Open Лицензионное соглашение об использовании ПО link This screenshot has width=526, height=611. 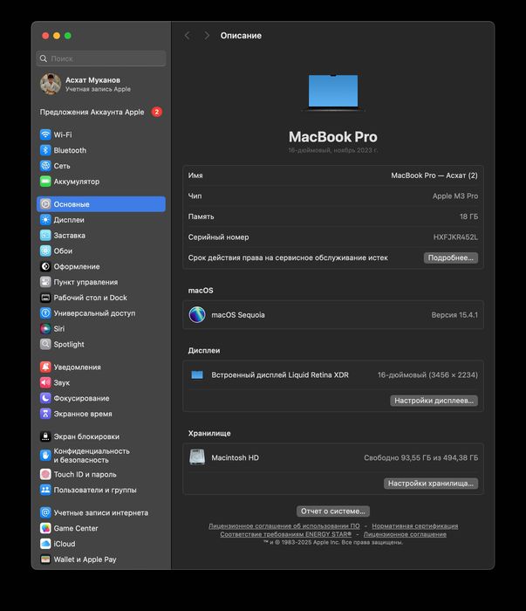pyautogui.click(x=283, y=526)
